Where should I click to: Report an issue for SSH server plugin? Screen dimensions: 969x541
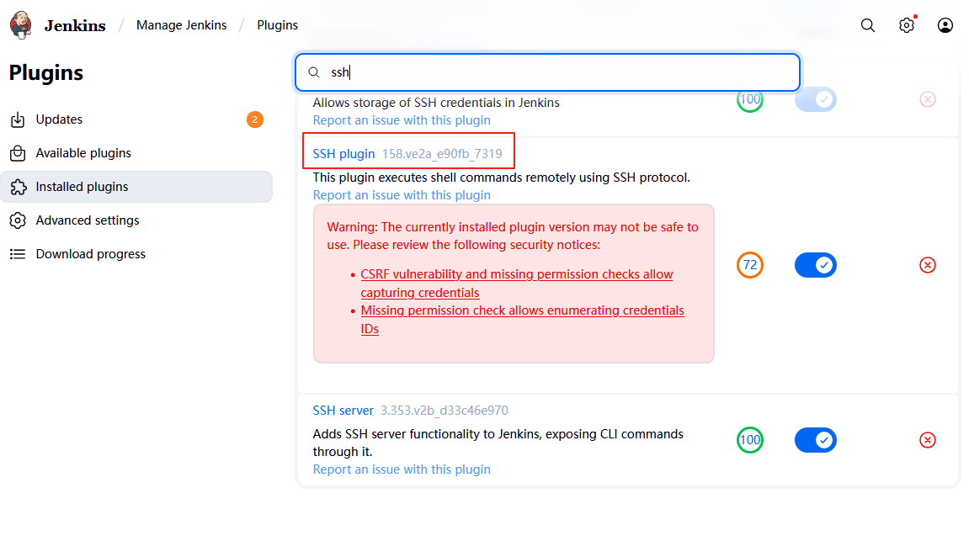tap(402, 469)
